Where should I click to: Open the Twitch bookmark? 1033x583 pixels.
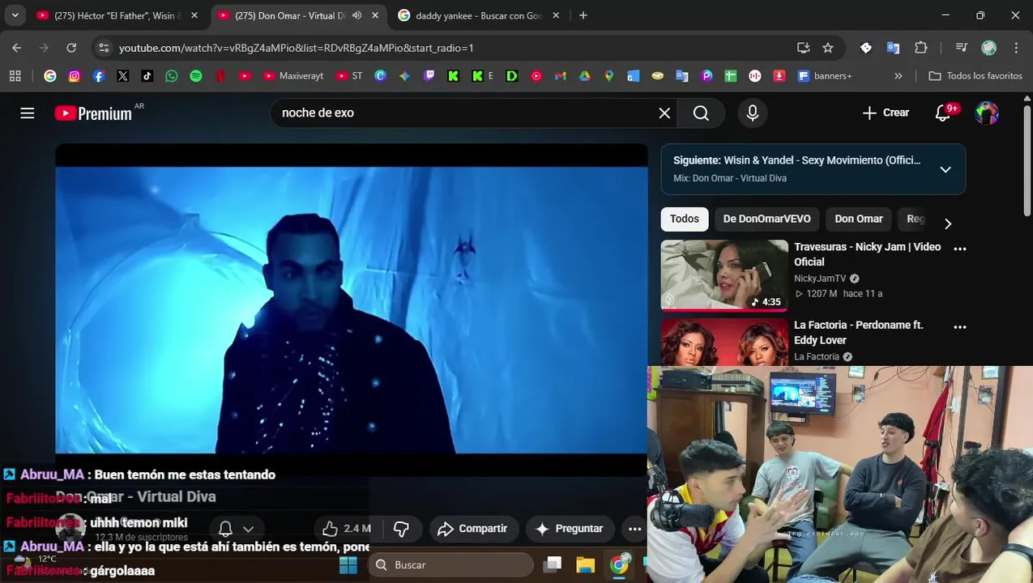point(429,76)
